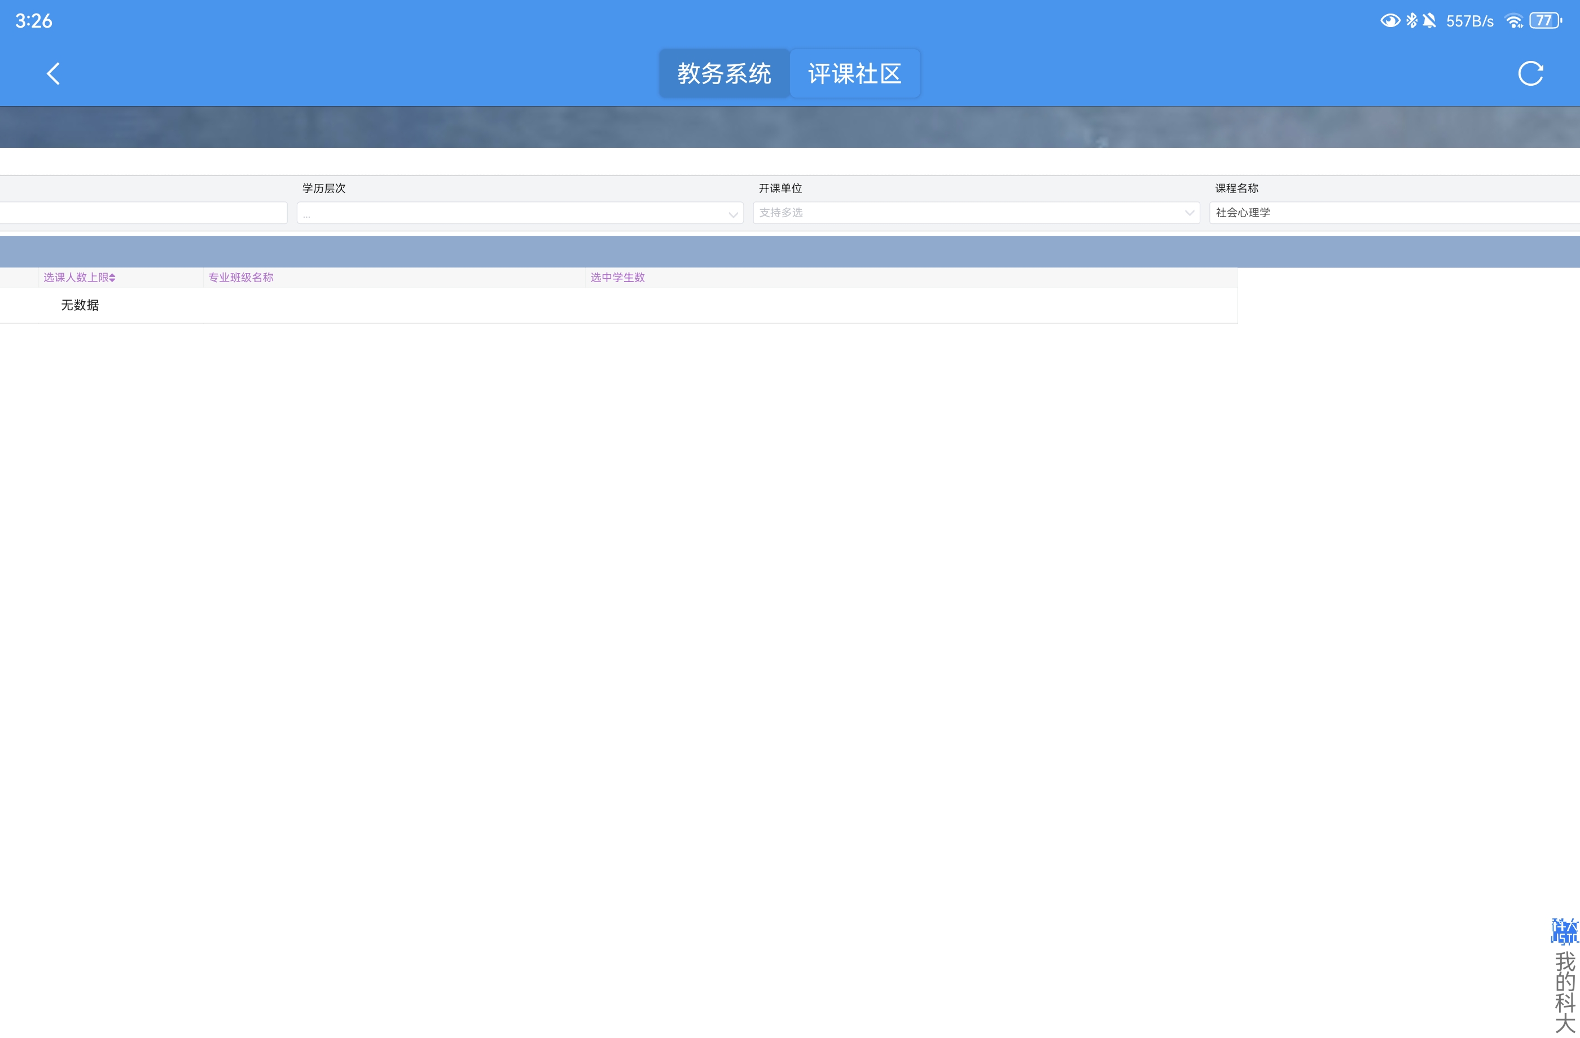The height and width of the screenshot is (1038, 1580).
Task: Click the 无数据 empty table row
Action: 80,305
